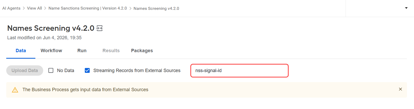Click the swap icon beside Names Screening title

tap(100, 28)
